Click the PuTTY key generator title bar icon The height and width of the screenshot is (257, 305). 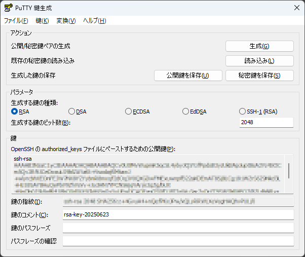click(x=9, y=8)
